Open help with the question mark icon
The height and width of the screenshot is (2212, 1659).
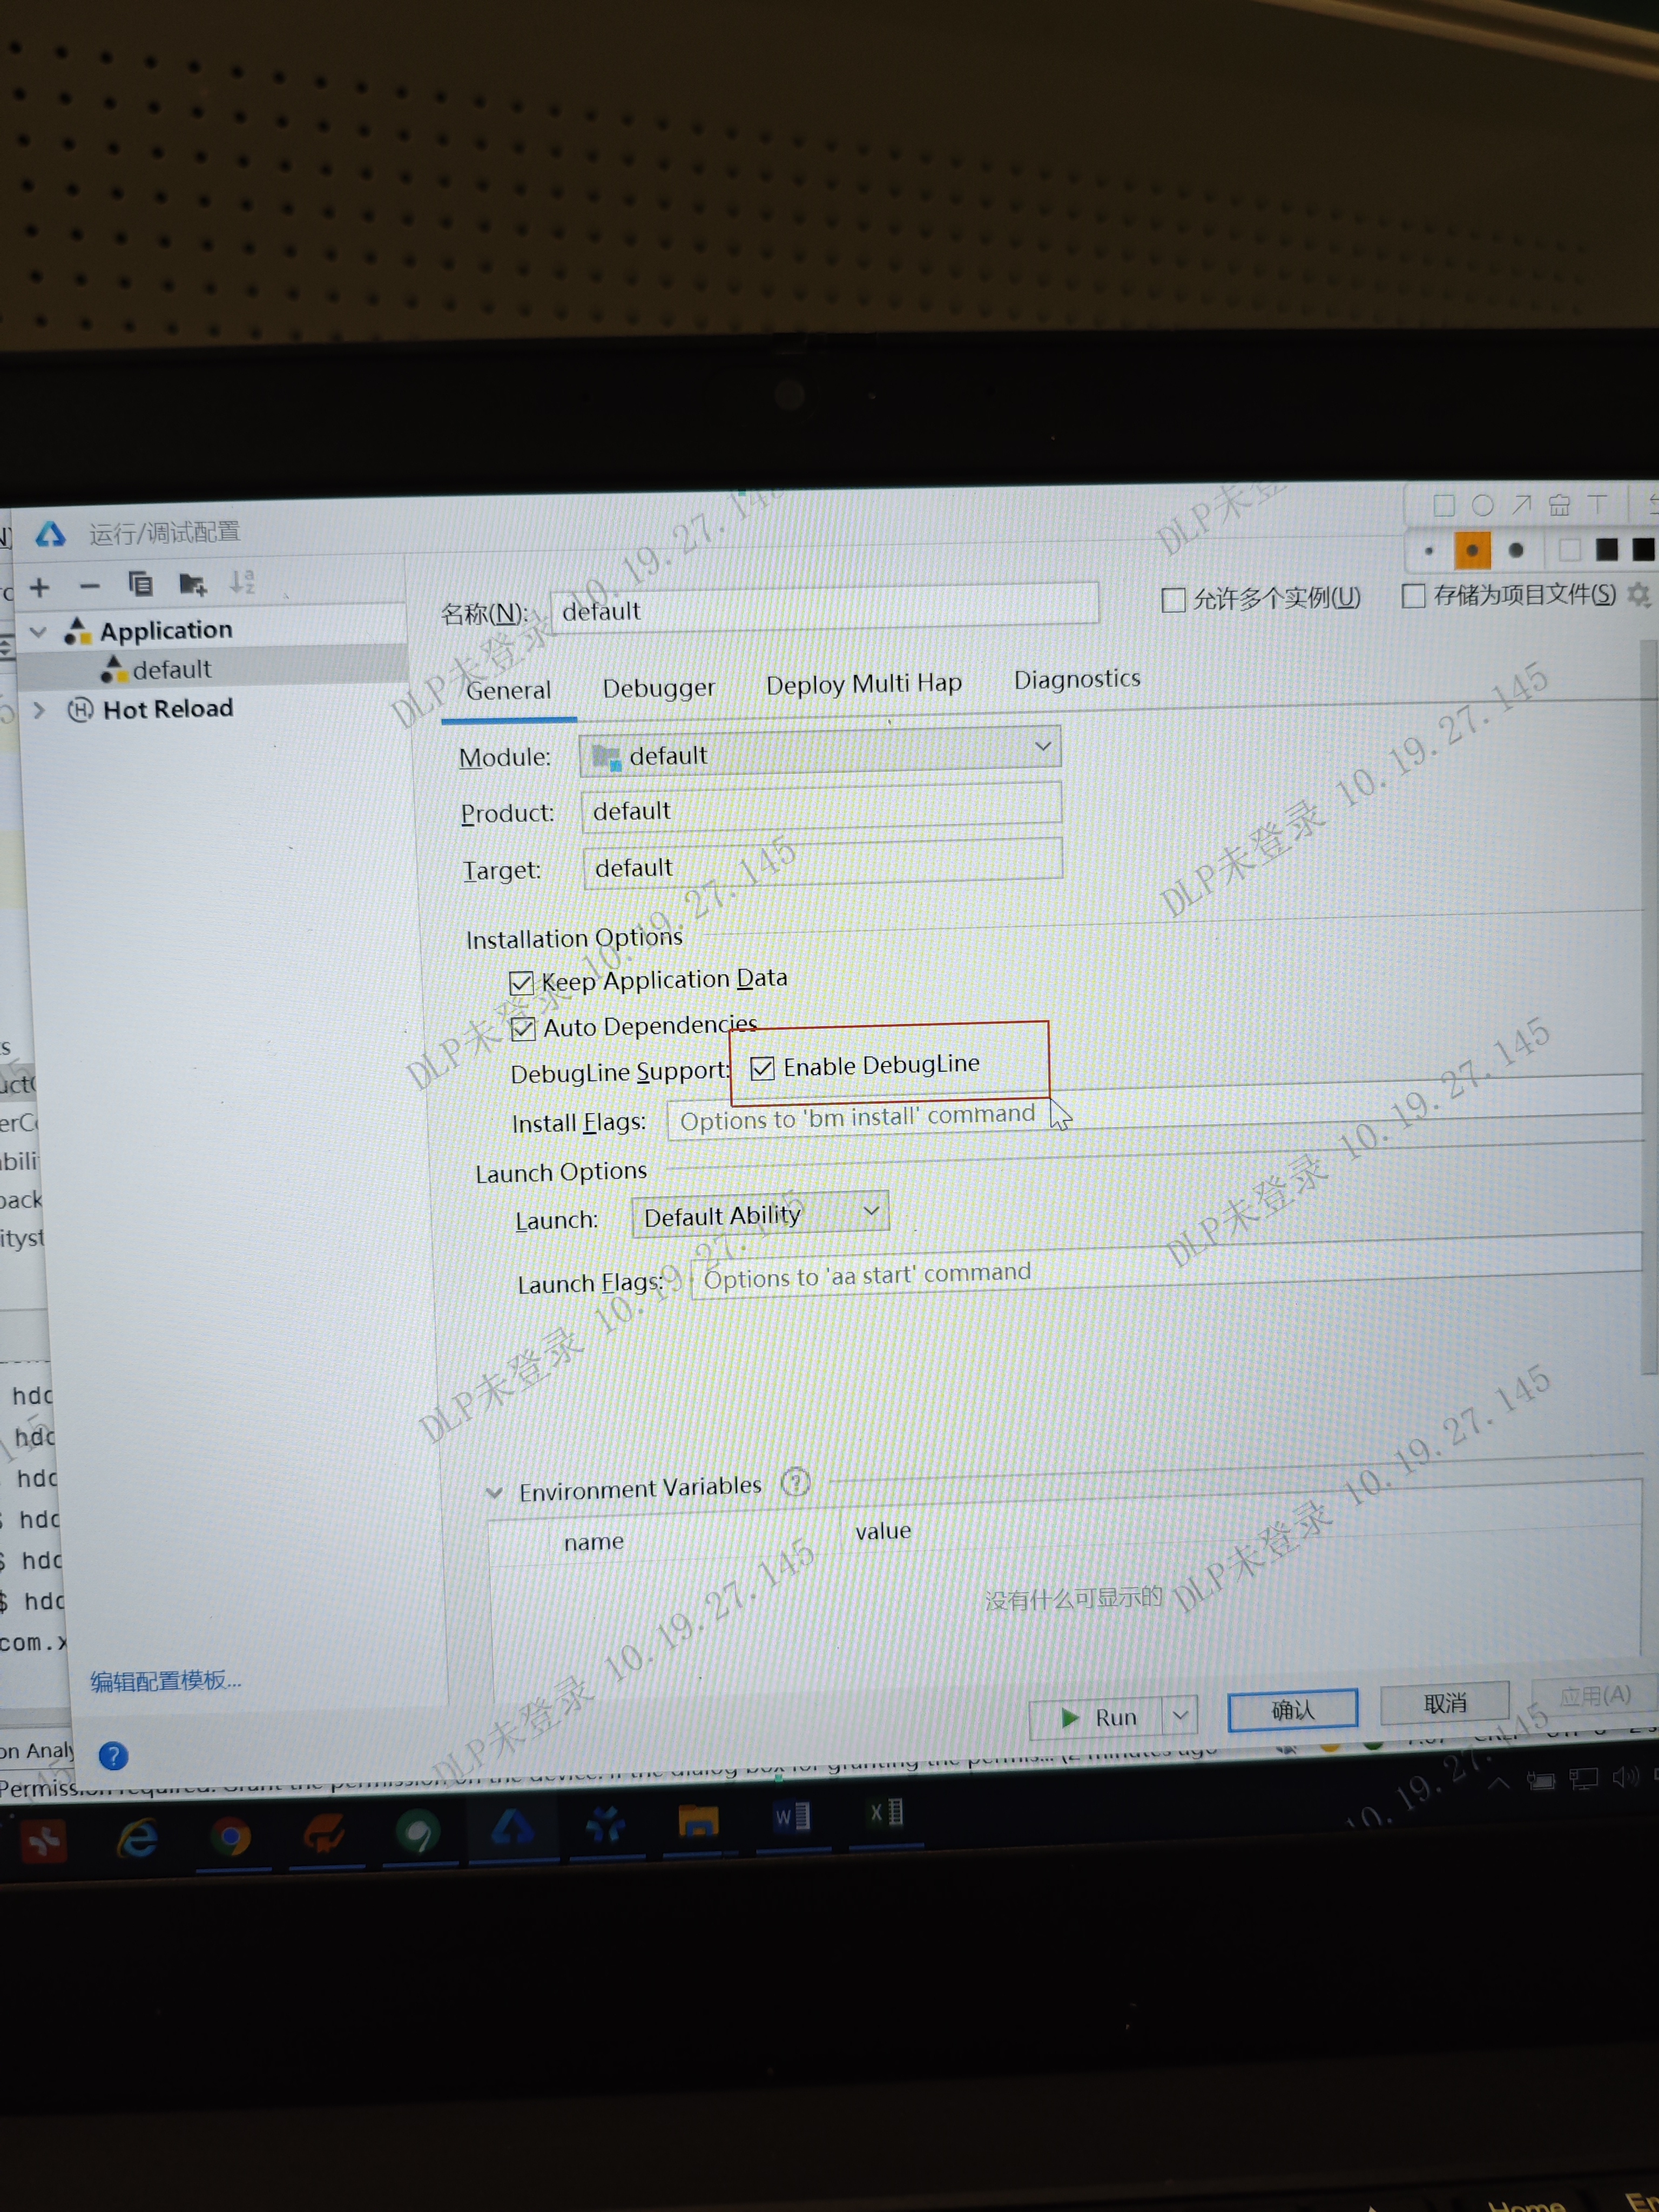click(113, 1755)
